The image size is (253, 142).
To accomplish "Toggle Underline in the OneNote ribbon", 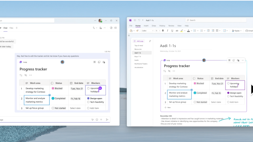I will point(172,31).
